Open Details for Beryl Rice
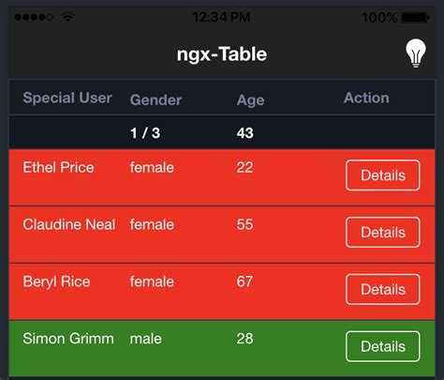 point(383,290)
